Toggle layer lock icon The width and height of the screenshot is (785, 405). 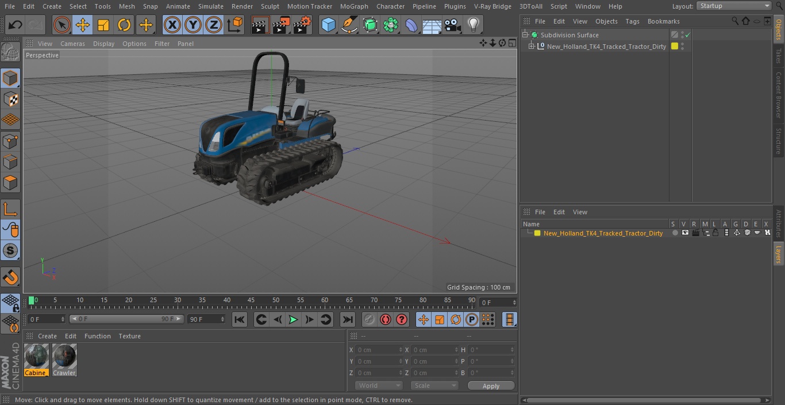(715, 233)
